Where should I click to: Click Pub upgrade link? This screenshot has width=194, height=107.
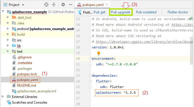121,12
